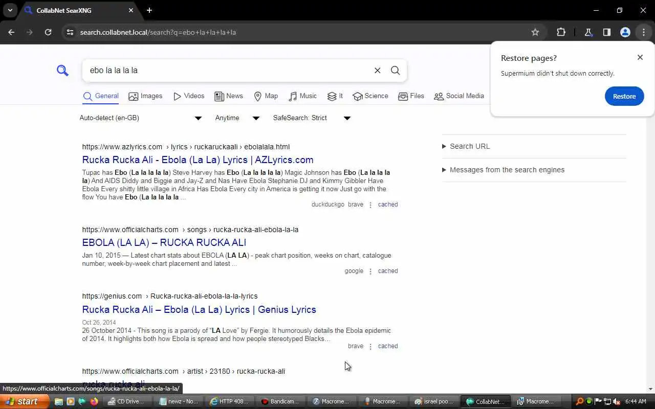Click the browser address bar URL
Screen dimensions: 655x409
click(158, 32)
